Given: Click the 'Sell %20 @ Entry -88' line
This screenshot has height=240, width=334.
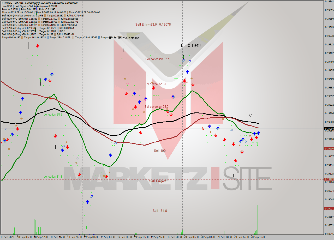Looking at the screenshot, I should (38, 34).
